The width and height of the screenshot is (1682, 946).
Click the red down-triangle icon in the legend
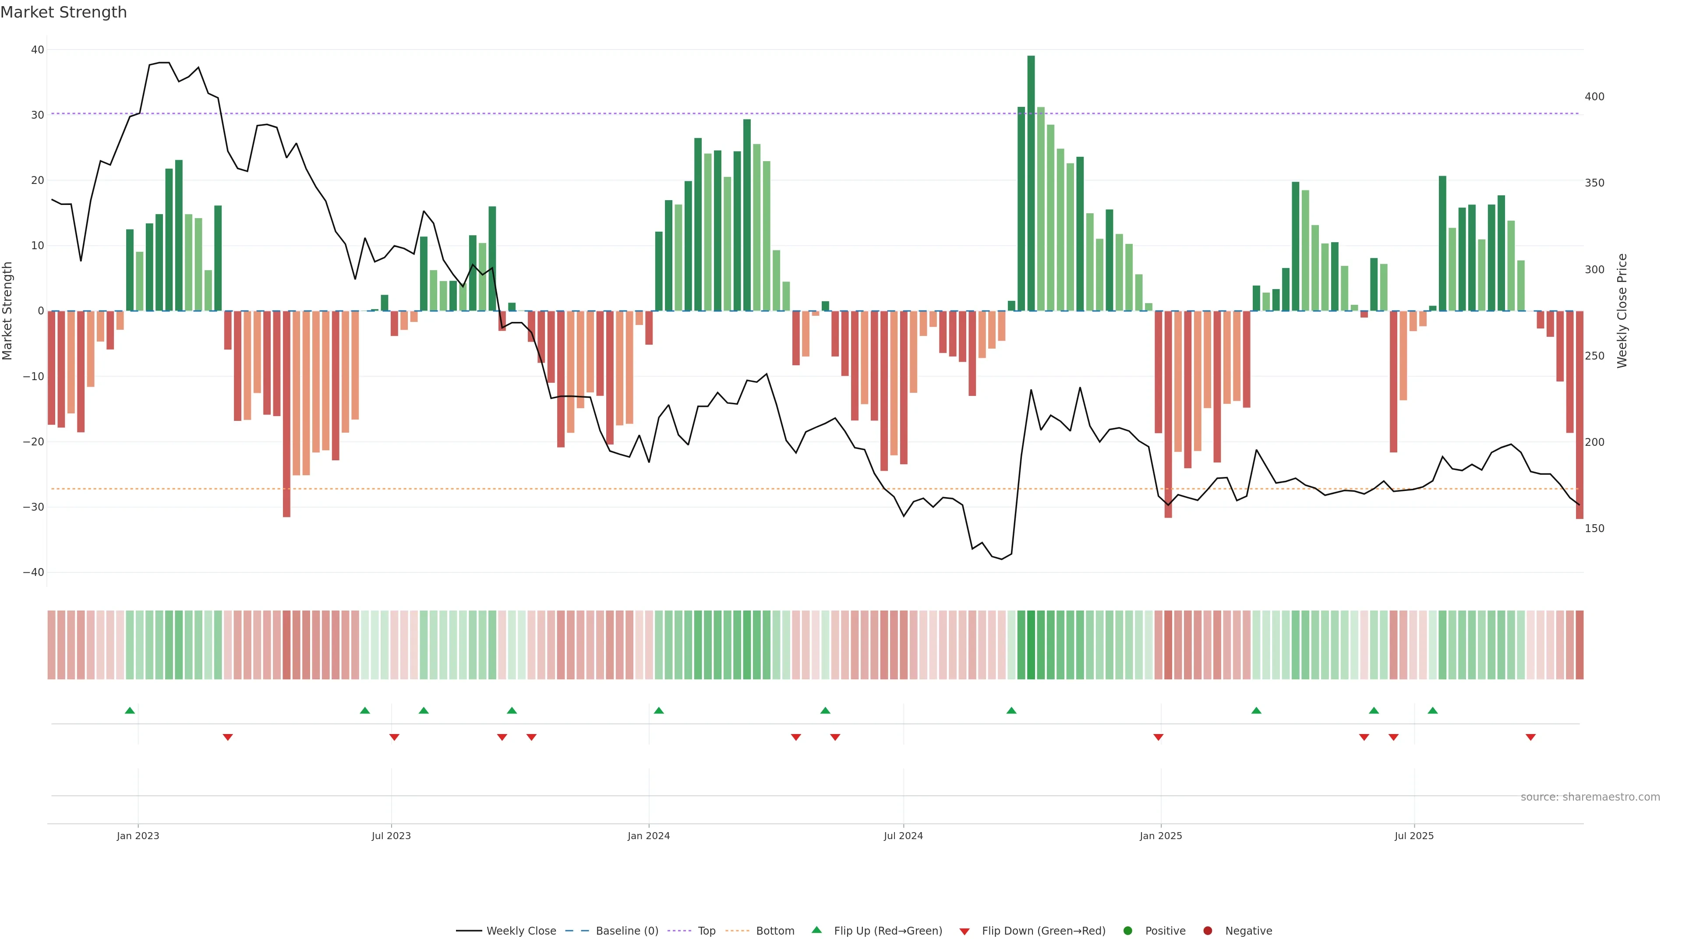[x=965, y=932]
